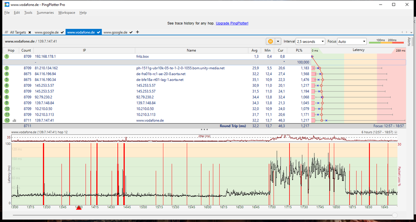Viewport: 416px width, 222px height.
Task: Click the timeline slider handle at bottom
Action: point(395,215)
